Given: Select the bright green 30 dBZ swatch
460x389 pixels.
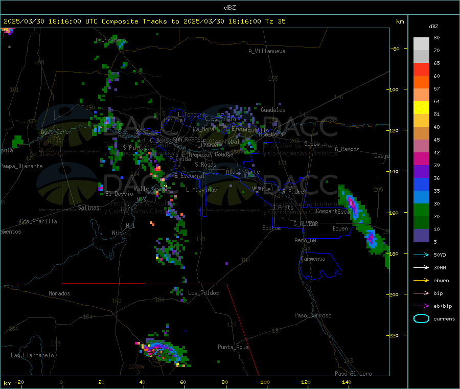Looking at the screenshot, I should tap(421, 210).
